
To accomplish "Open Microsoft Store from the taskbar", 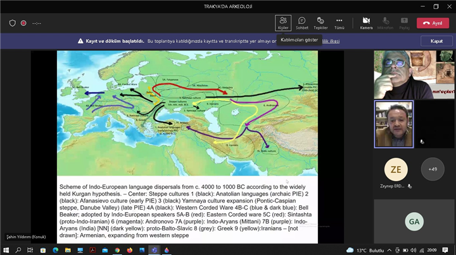I will (x=43, y=250).
